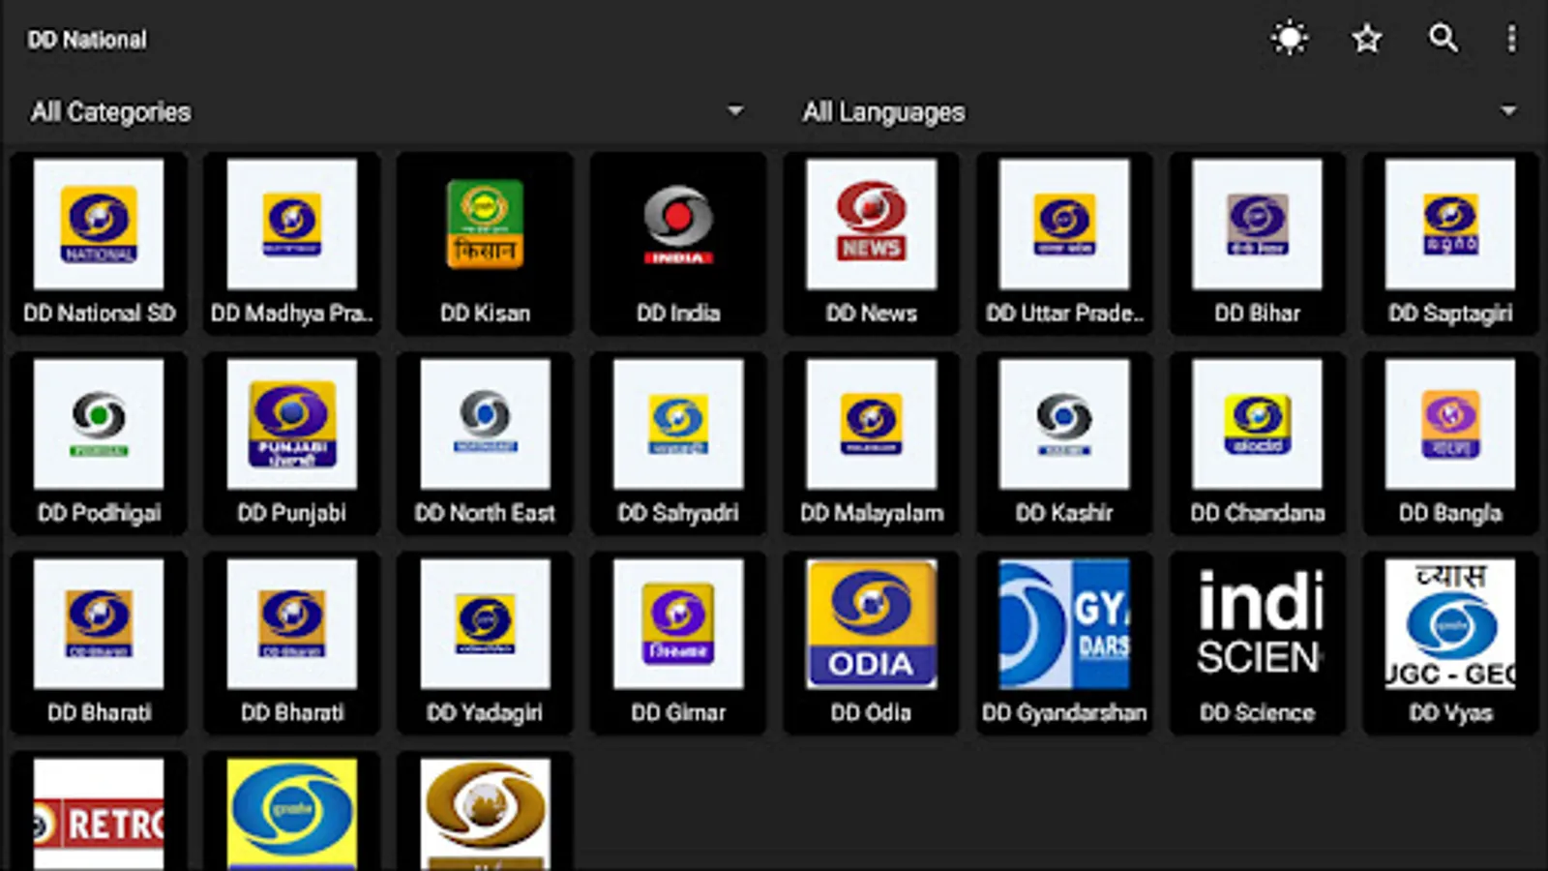Open the DD Yadagiri channel
The height and width of the screenshot is (871, 1548).
(x=485, y=643)
